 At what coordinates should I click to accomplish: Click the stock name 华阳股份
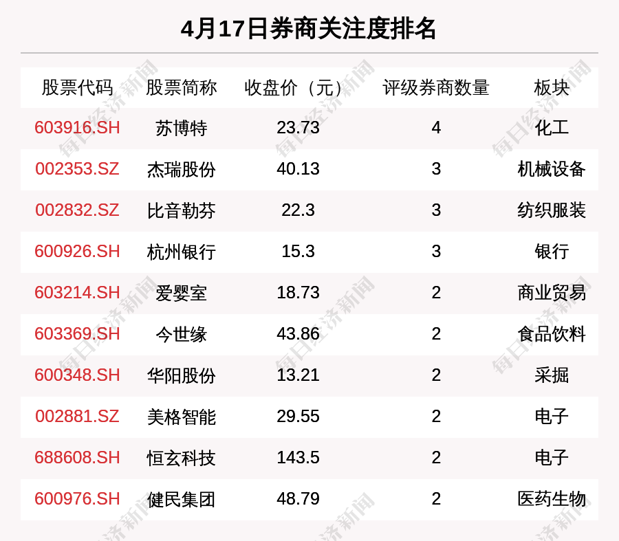[x=181, y=375]
